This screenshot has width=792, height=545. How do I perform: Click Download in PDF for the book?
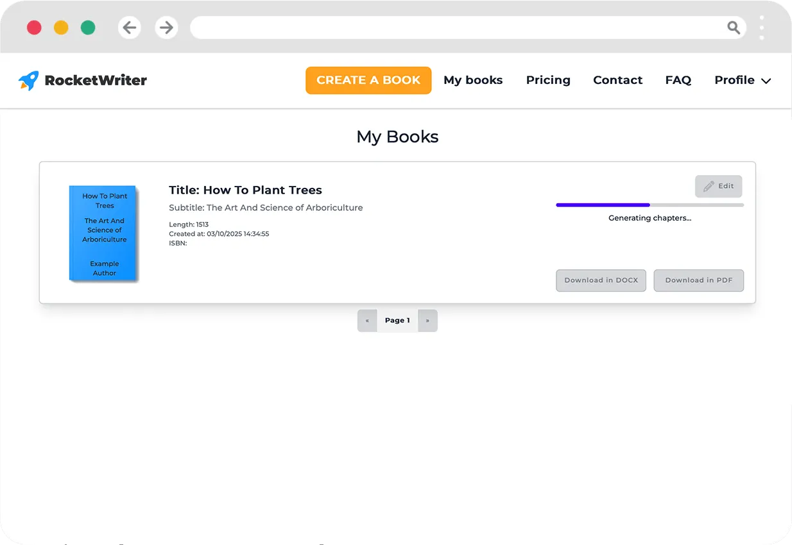[698, 280]
